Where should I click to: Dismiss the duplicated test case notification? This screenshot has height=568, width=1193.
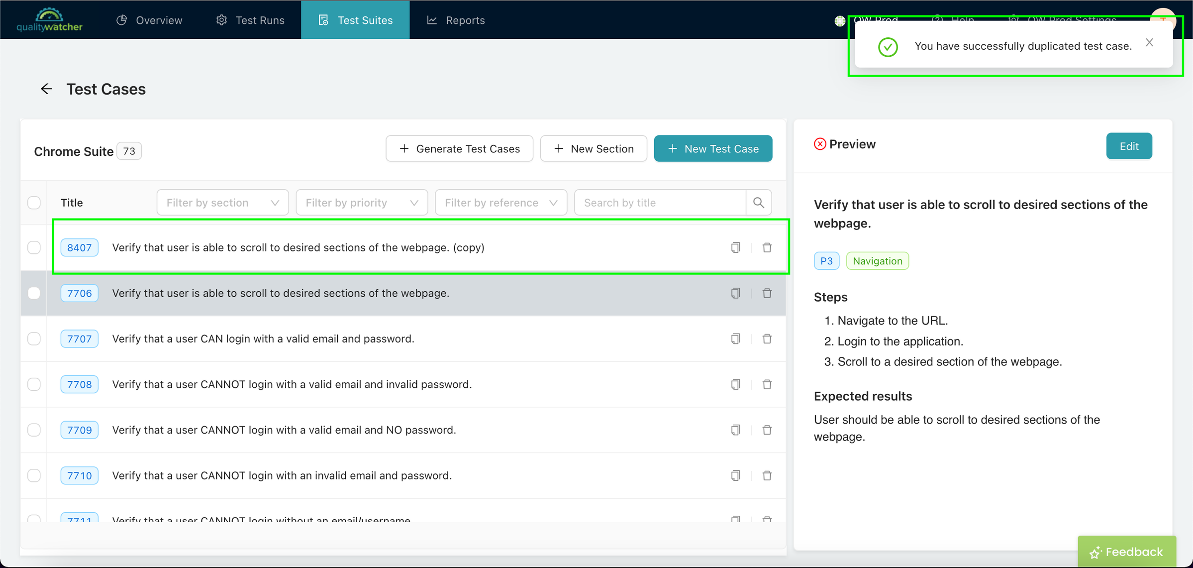tap(1149, 43)
